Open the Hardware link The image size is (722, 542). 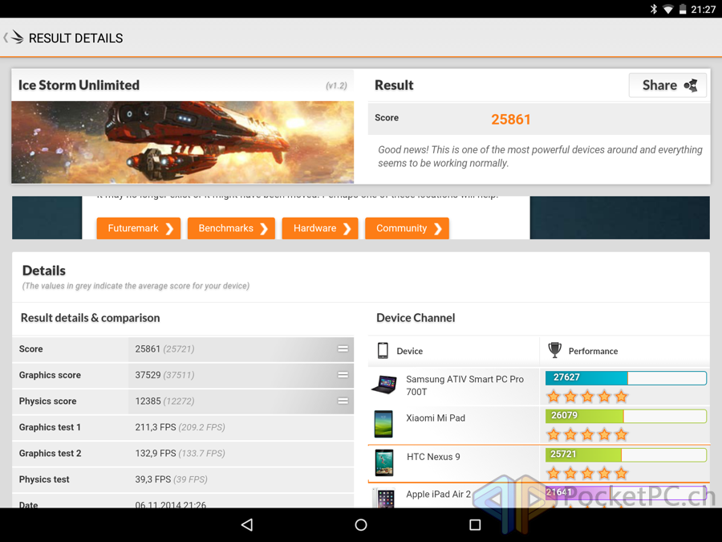(320, 228)
